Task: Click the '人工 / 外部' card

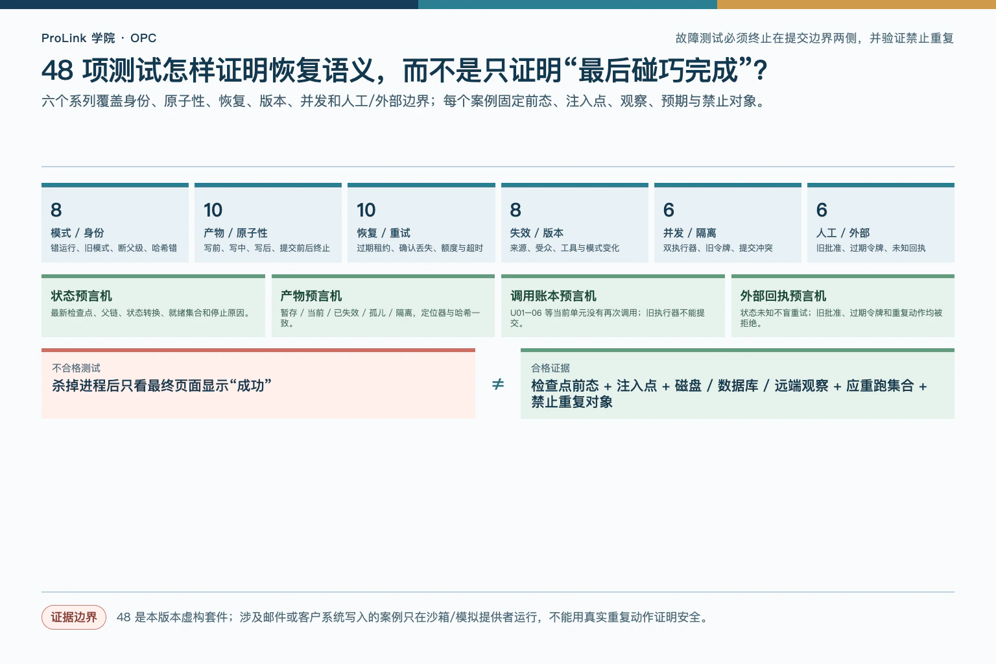Action: [881, 223]
